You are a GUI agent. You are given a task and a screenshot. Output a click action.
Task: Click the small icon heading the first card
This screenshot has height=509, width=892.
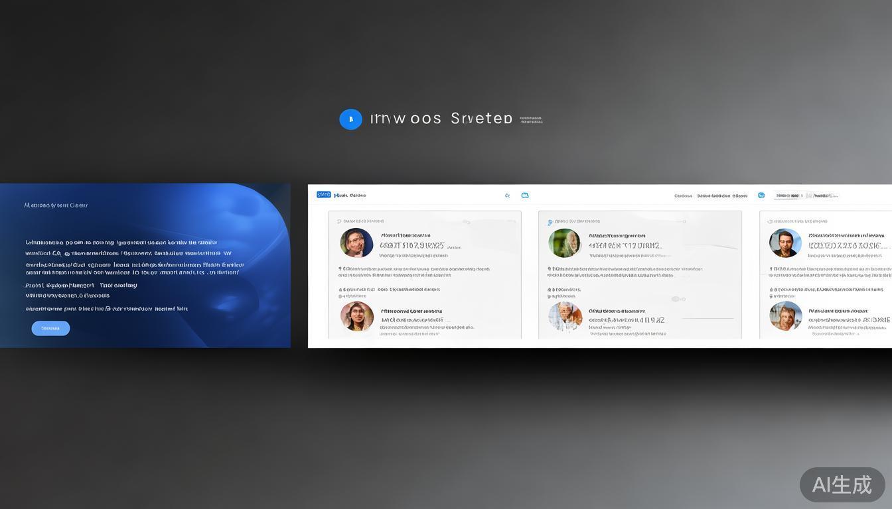[339, 221]
